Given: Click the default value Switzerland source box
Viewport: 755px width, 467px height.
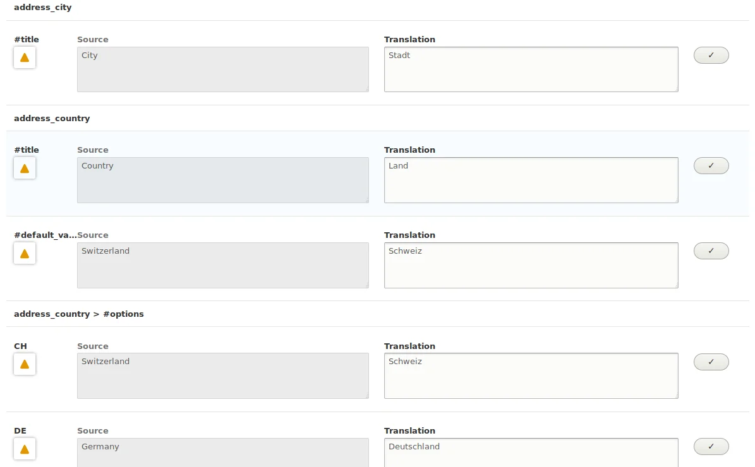Looking at the screenshot, I should [222, 265].
